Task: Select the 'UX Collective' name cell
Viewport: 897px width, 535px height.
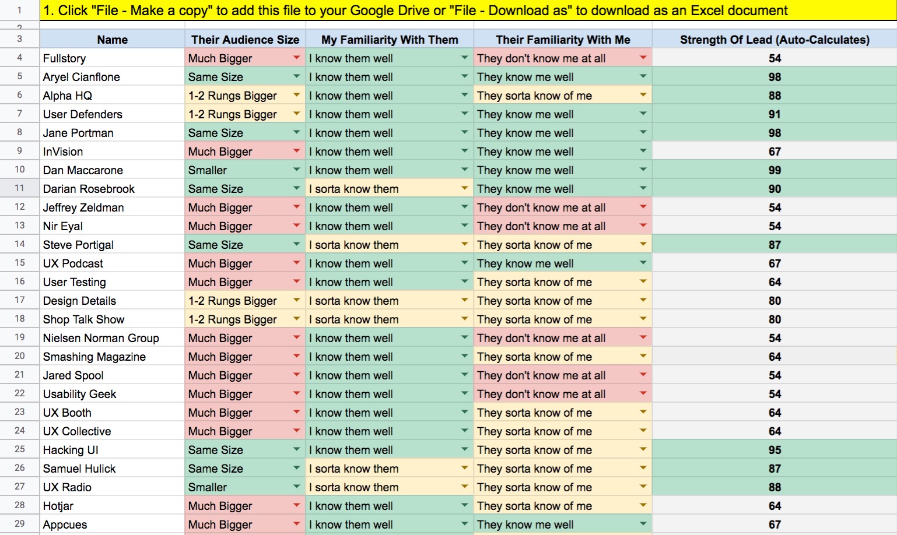Action: coord(112,431)
